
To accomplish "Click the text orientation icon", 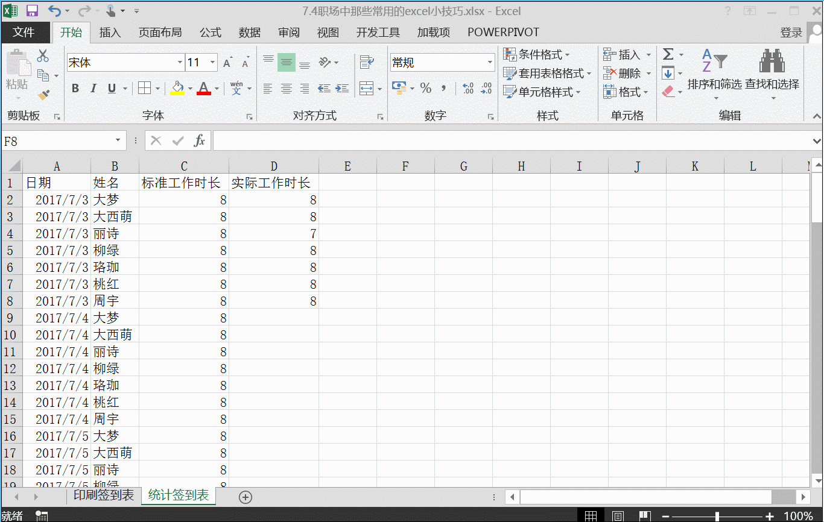I will coord(325,62).
